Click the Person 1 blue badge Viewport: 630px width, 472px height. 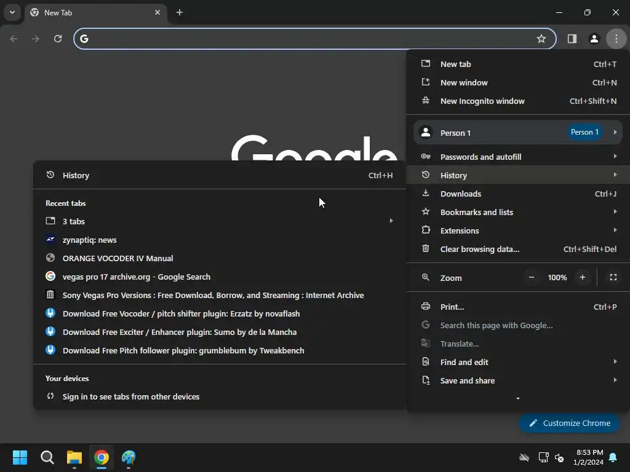pos(584,132)
